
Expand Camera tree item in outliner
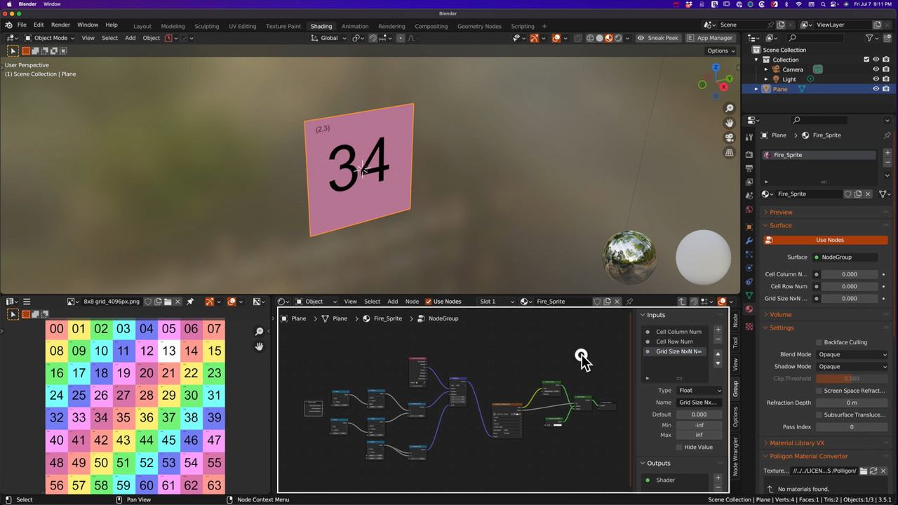tap(766, 69)
